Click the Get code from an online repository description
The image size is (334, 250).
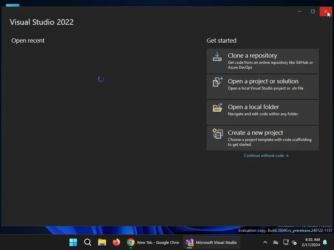[270, 65]
